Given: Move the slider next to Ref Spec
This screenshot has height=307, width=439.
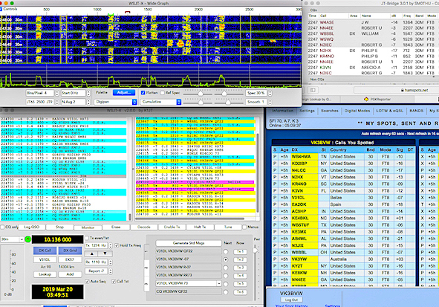Looking at the screenshot, I should (201, 93).
